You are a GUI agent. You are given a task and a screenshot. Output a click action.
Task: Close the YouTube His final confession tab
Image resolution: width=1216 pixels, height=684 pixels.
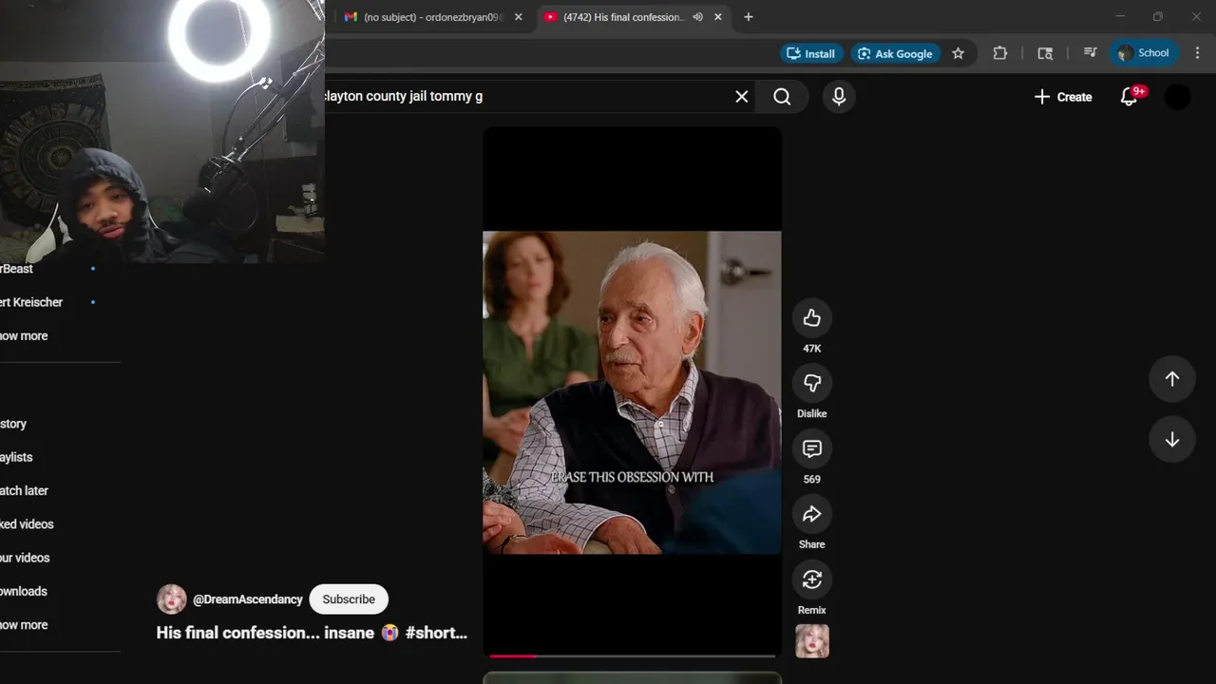(718, 17)
